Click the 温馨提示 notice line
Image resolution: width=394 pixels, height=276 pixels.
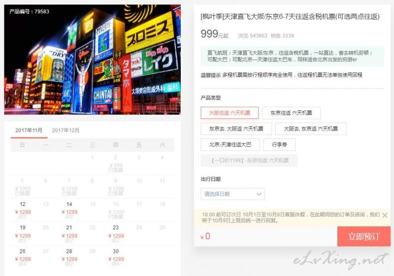click(x=281, y=75)
